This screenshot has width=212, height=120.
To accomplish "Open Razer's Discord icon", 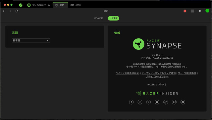I will [x=183, y=102].
